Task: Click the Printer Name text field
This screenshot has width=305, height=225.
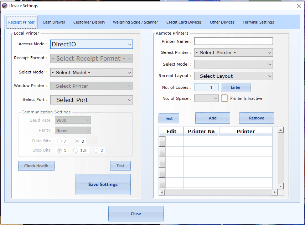Action: (x=233, y=41)
